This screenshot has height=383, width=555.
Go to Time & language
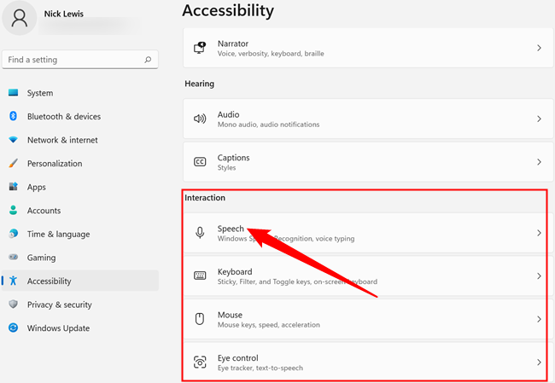[x=80, y=234]
